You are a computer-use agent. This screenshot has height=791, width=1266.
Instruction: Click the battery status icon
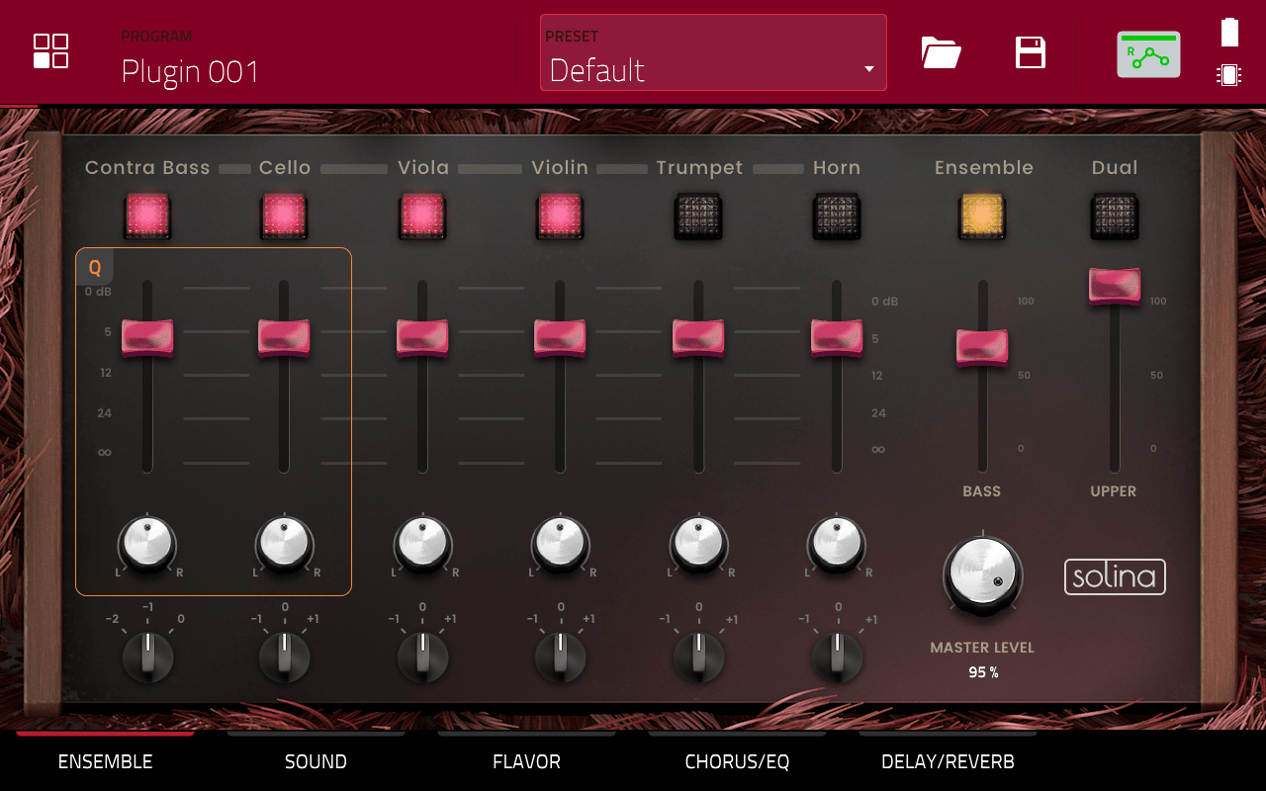coord(1229,33)
